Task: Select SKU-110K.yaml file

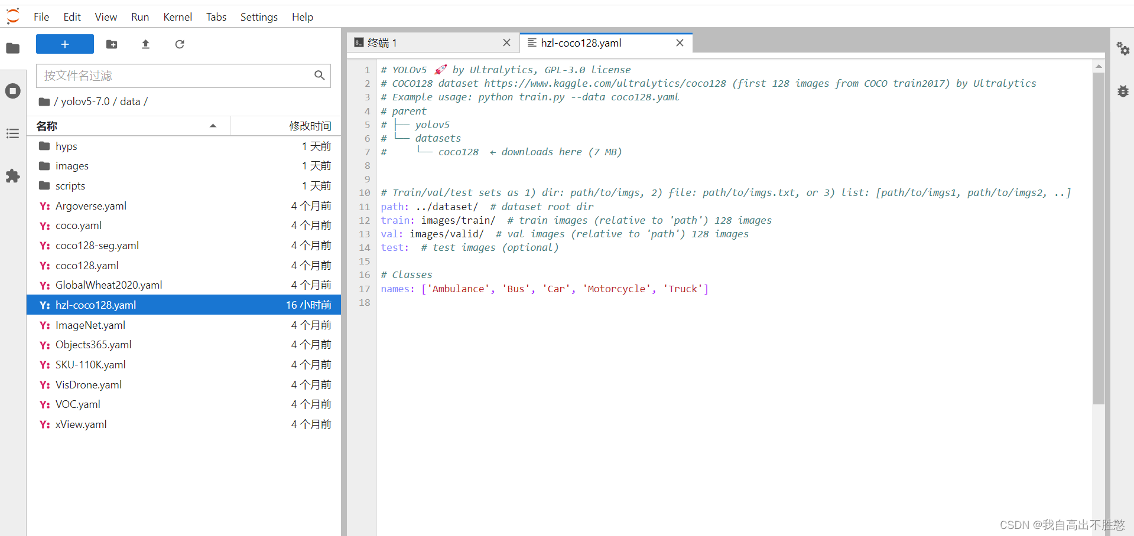Action: (x=184, y=365)
